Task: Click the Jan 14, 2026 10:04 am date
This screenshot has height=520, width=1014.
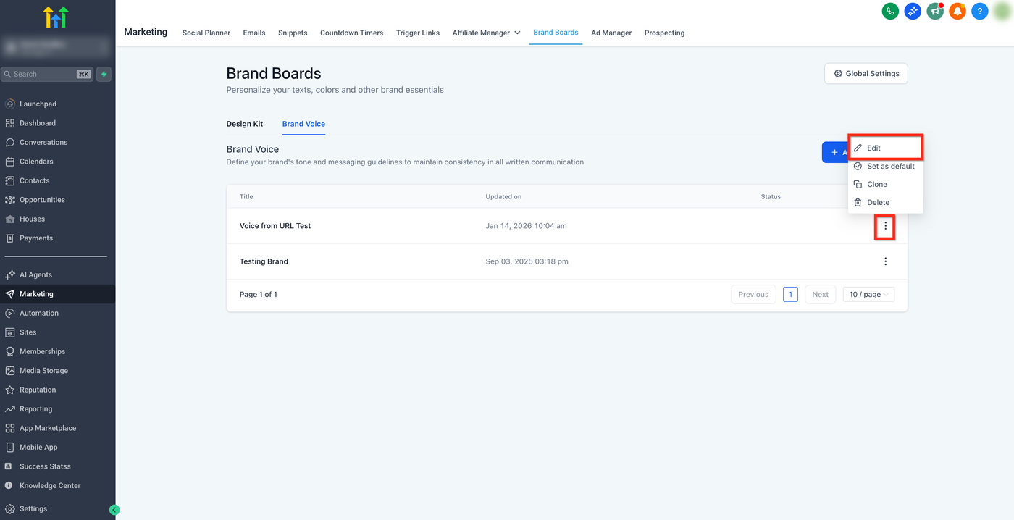Action: [526, 226]
